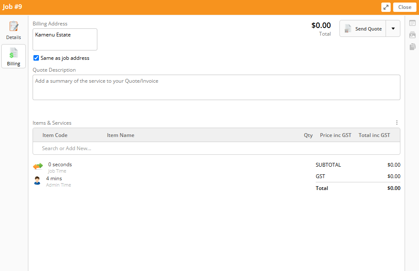Open Items & Services options menu
The height and width of the screenshot is (271, 419).
click(x=397, y=123)
